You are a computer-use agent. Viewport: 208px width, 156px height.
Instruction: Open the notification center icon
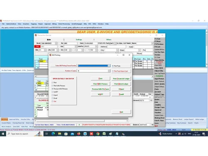coord(204,134)
